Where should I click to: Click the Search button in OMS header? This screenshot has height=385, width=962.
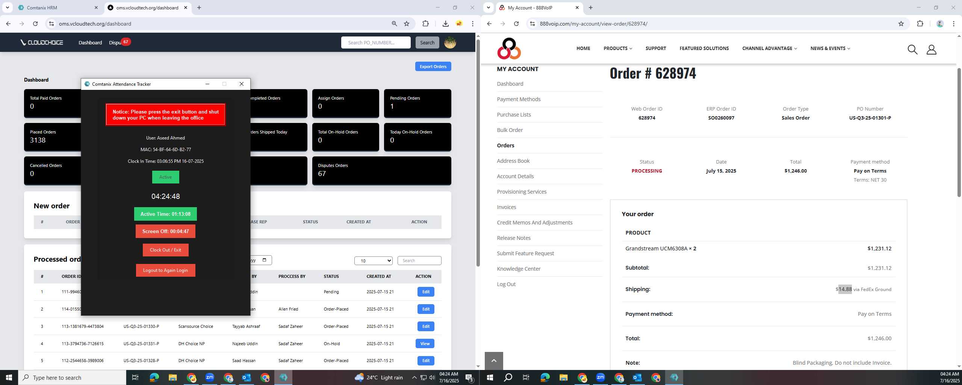427,42
